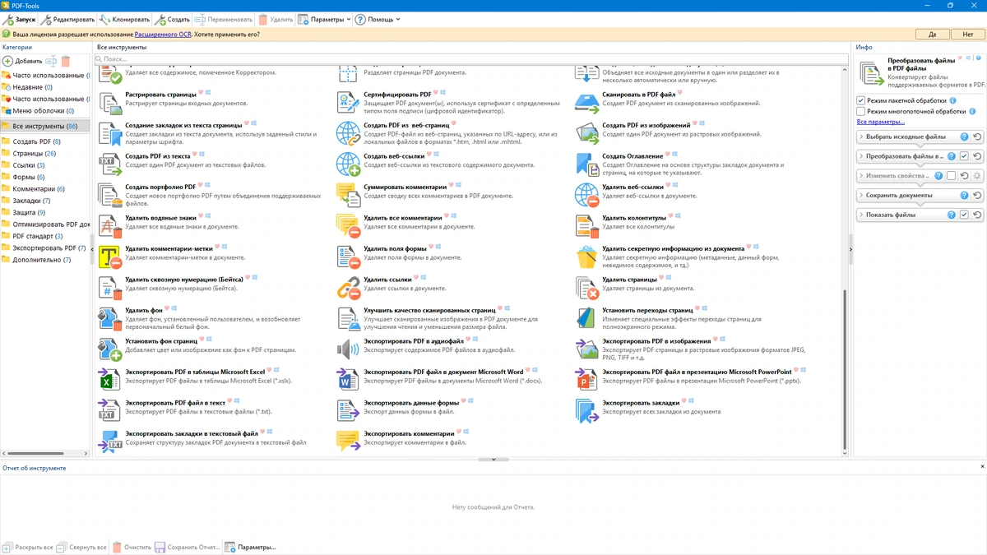This screenshot has height=555, width=987.
Task: Expand the Сохранить документы step
Action: click(861, 196)
